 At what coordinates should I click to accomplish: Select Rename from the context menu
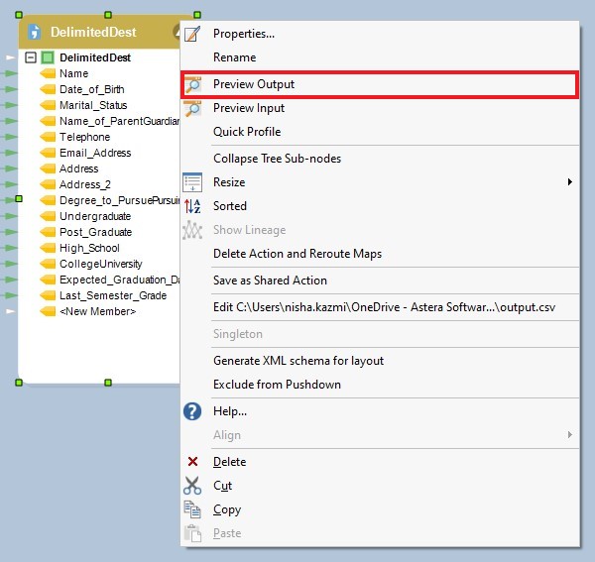tap(234, 57)
